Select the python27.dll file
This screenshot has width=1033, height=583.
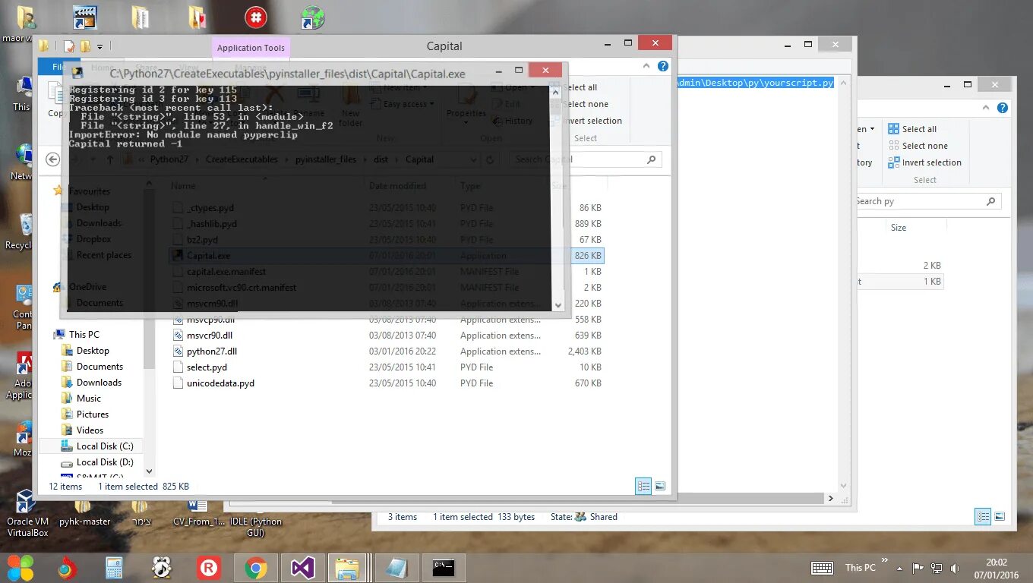pyautogui.click(x=211, y=351)
